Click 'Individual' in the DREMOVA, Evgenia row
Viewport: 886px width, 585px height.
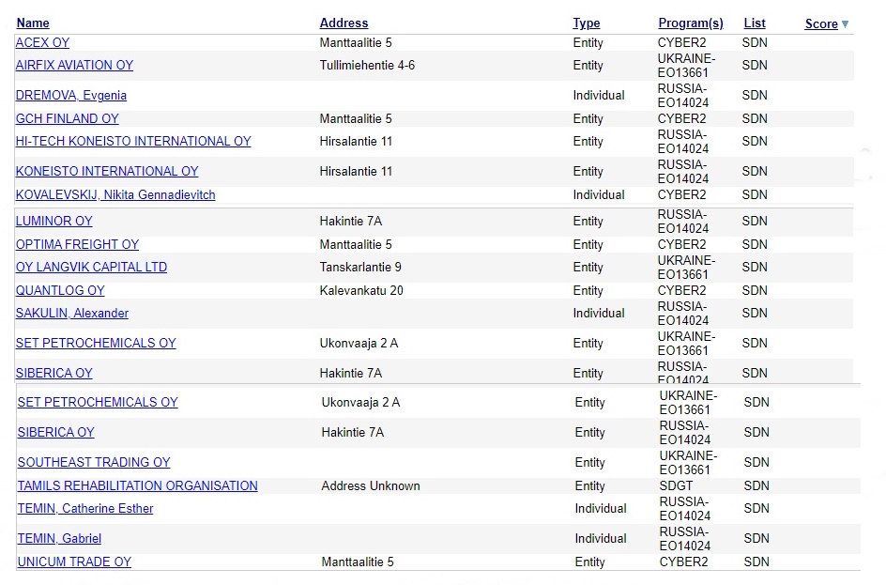(599, 96)
